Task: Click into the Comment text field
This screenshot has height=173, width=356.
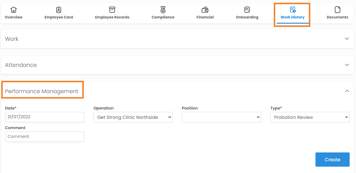Action: 45,137
